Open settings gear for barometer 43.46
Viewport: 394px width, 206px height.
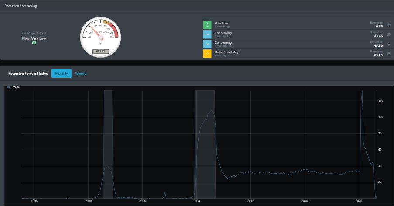(x=389, y=34)
